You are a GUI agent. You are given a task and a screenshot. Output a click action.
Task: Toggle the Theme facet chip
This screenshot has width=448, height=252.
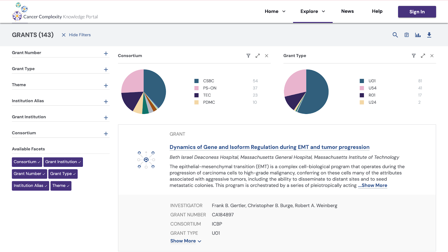[x=61, y=186]
